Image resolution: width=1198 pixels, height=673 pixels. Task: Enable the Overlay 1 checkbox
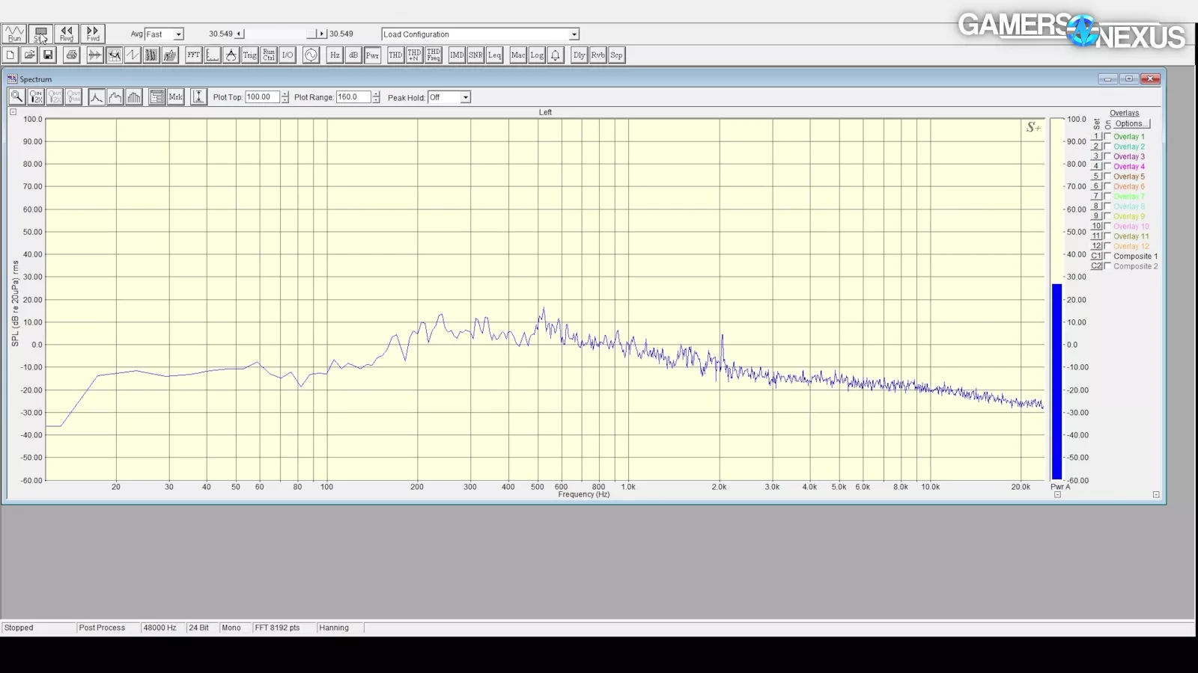point(1107,137)
